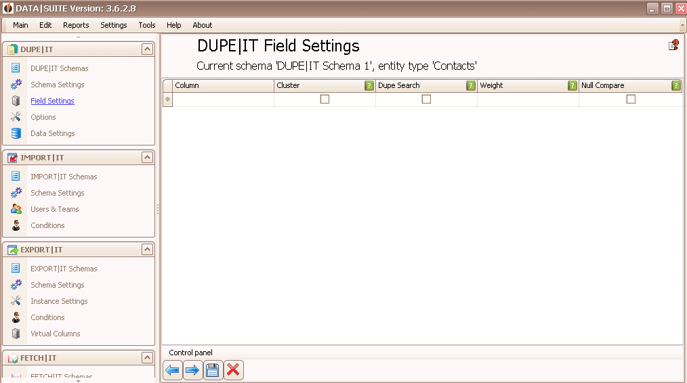687x383 pixels.
Task: Open the Edit menu
Action: [x=45, y=25]
